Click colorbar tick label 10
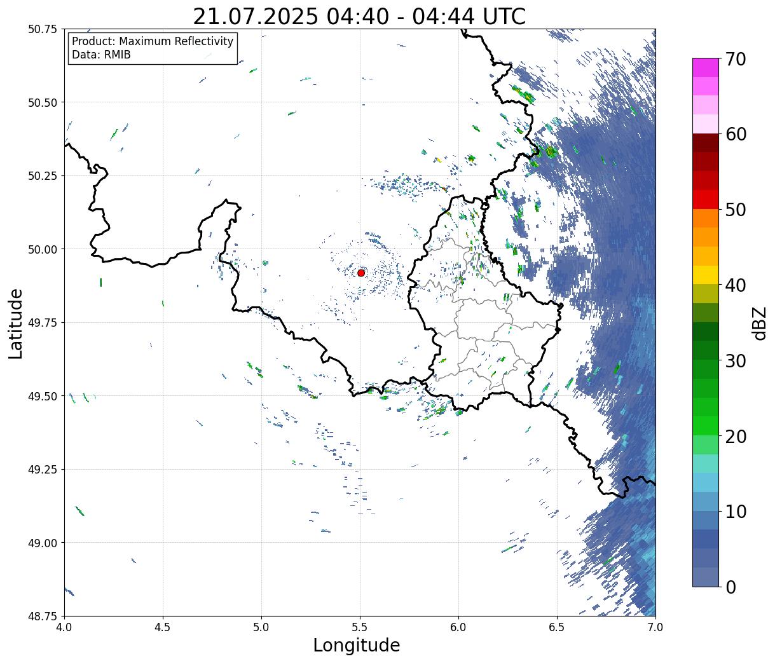The height and width of the screenshot is (661, 775). 736,511
